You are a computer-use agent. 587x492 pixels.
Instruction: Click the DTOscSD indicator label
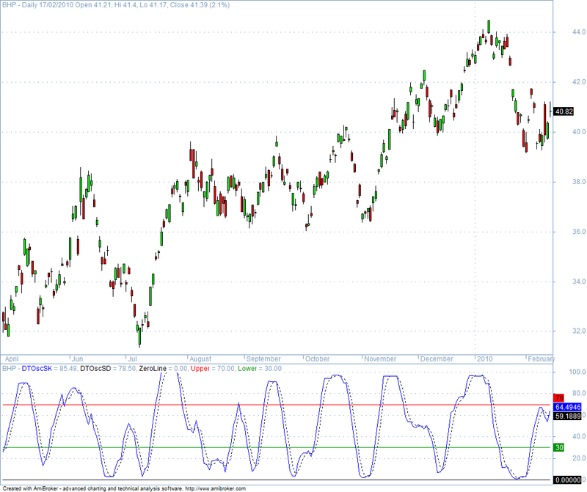click(x=96, y=369)
